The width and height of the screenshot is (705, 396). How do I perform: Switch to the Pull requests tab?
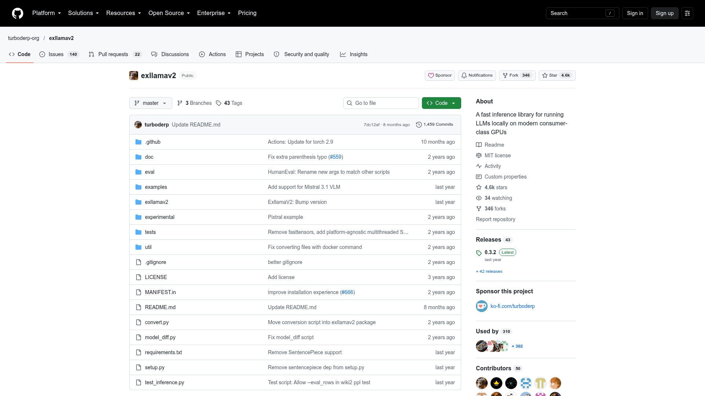pyautogui.click(x=115, y=54)
